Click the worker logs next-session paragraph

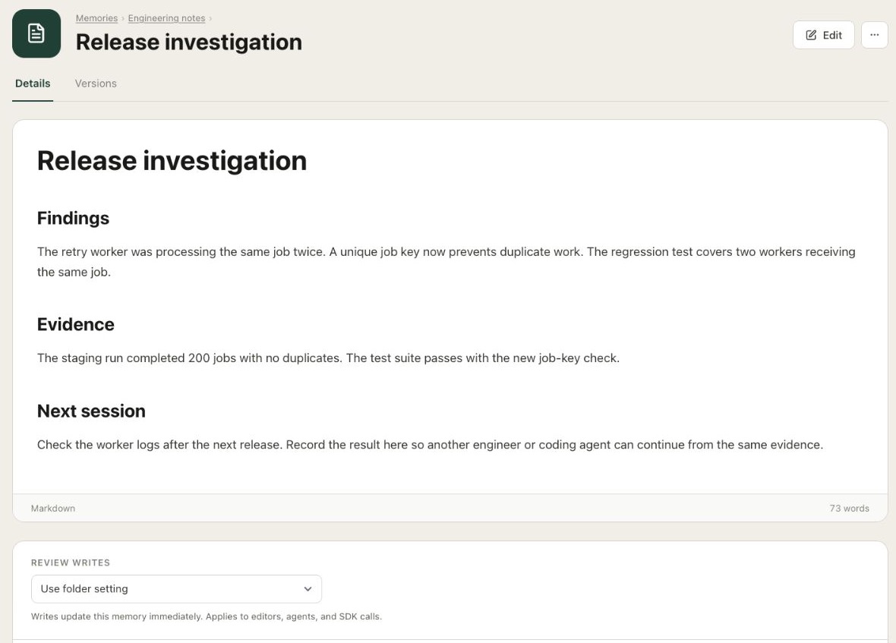point(430,445)
